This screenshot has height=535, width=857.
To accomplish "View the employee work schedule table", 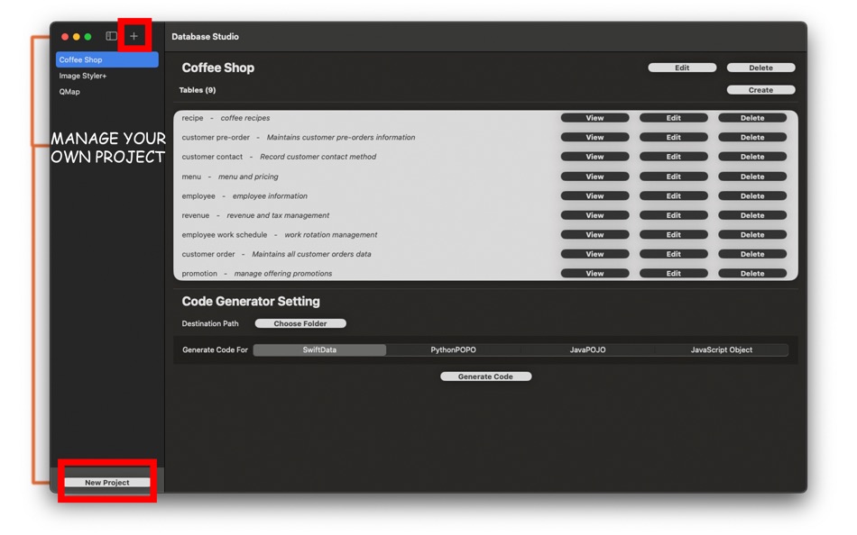I will click(x=594, y=234).
